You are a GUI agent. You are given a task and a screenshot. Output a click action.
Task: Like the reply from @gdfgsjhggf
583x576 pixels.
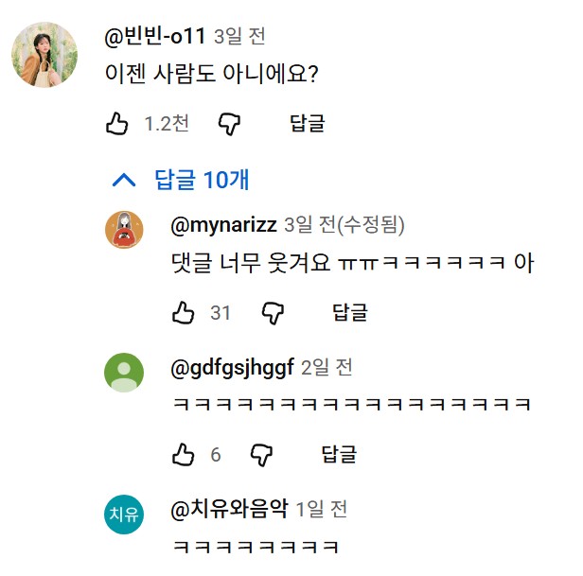tap(184, 455)
